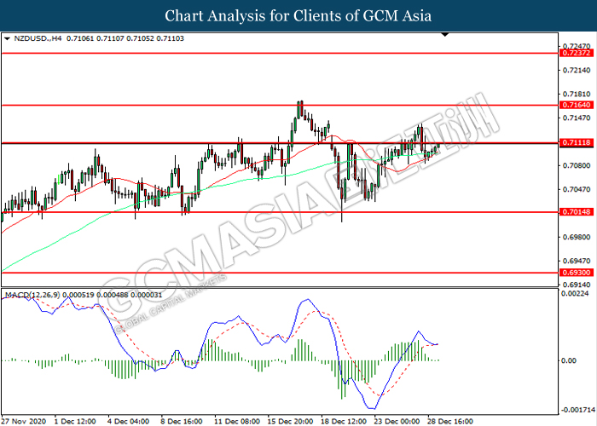Image resolution: width=597 pixels, height=426 pixels.
Task: Click the 0.72140 price axis value
Action: click(577, 71)
